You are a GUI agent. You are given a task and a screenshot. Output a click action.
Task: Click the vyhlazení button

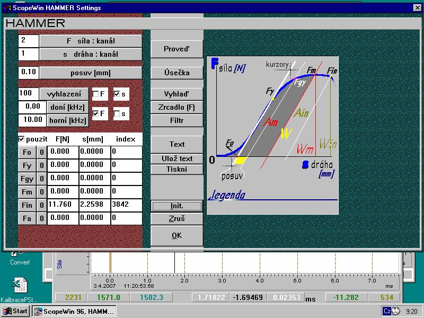click(64, 94)
